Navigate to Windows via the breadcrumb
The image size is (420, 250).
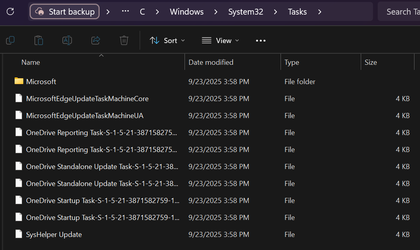coord(186,11)
